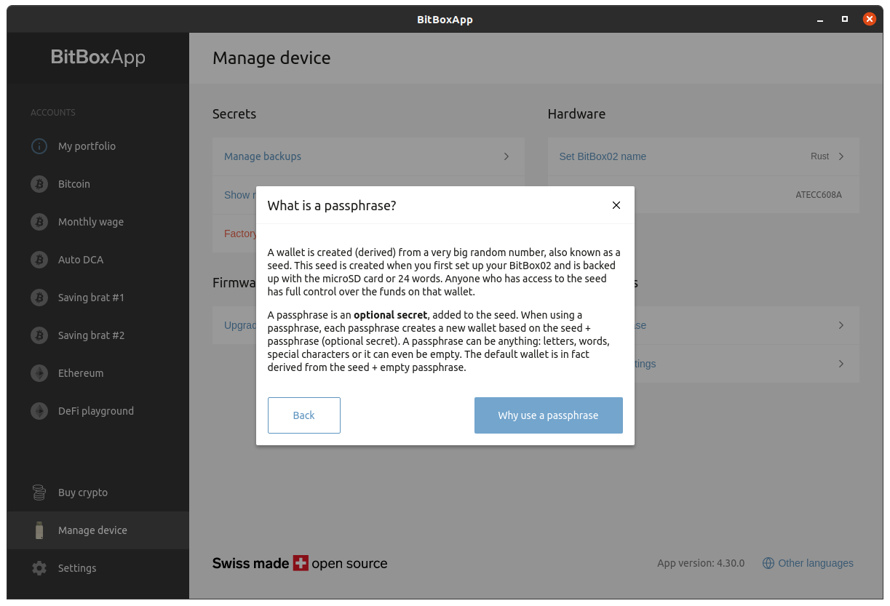Open Saving brat #2 account

(x=98, y=335)
